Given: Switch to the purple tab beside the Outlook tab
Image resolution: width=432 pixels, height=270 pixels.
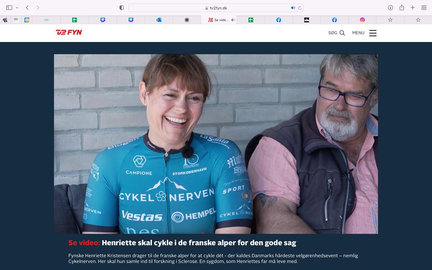Looking at the screenshot, I should coord(131,20).
